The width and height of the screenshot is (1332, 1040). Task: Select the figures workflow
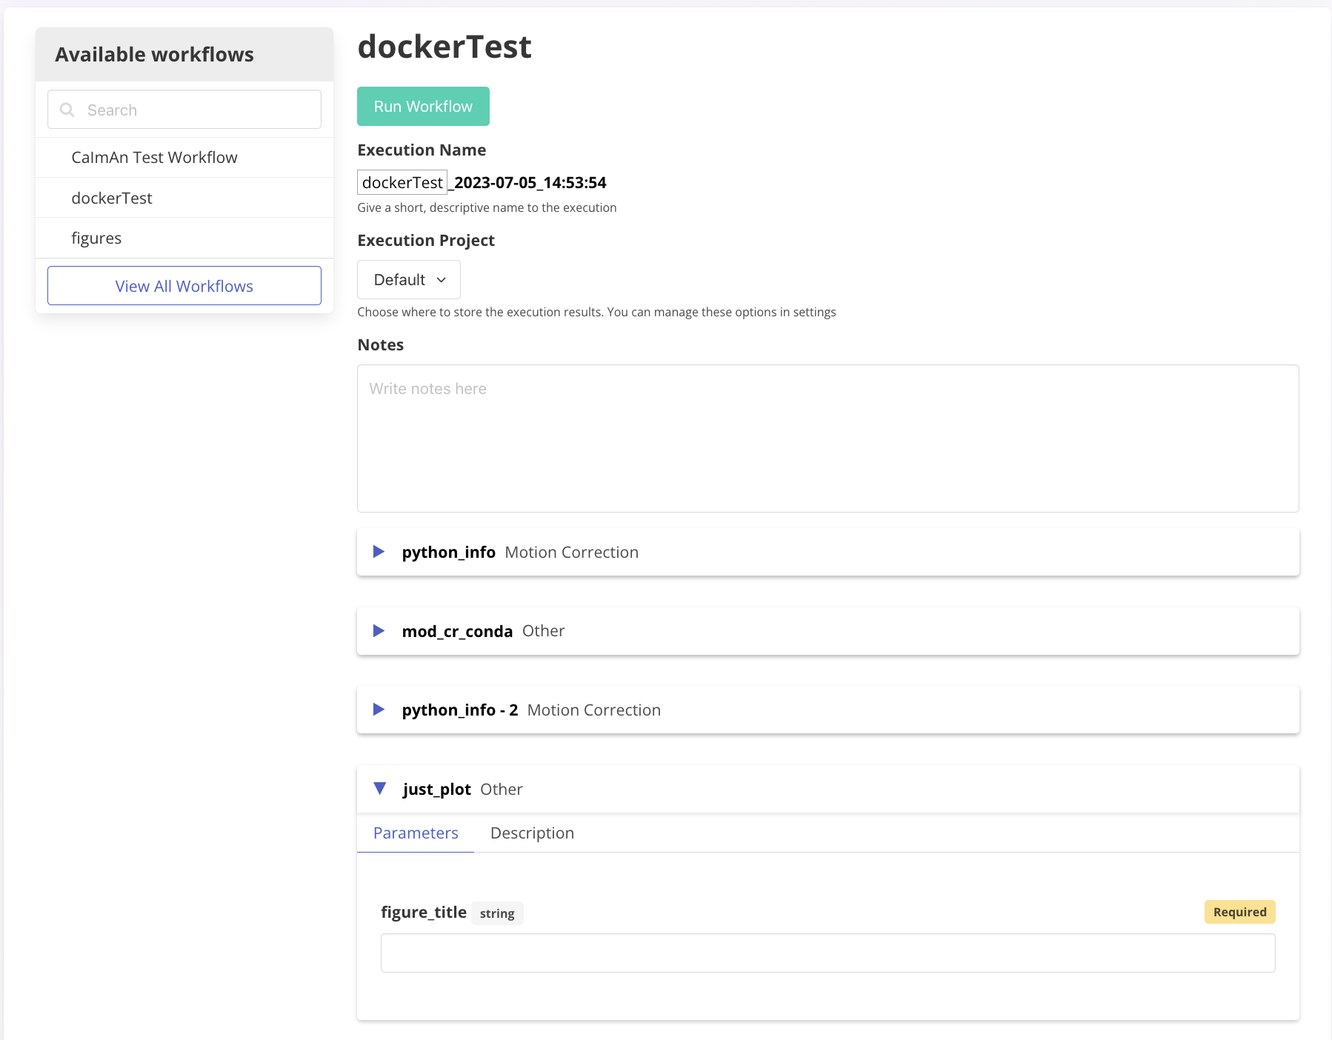[x=184, y=238]
